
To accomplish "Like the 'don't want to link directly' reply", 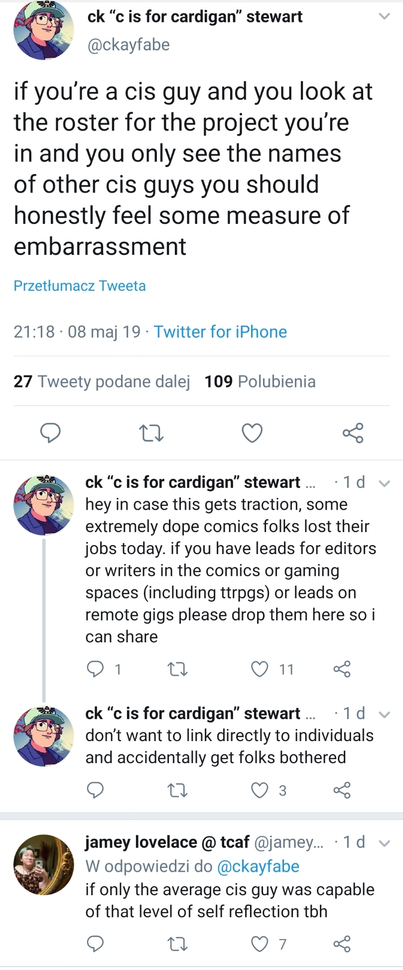I will point(260,790).
